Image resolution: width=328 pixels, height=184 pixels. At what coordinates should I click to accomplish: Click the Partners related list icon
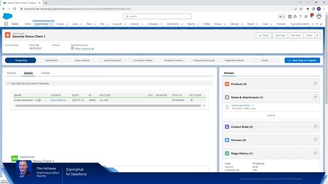(x=227, y=140)
